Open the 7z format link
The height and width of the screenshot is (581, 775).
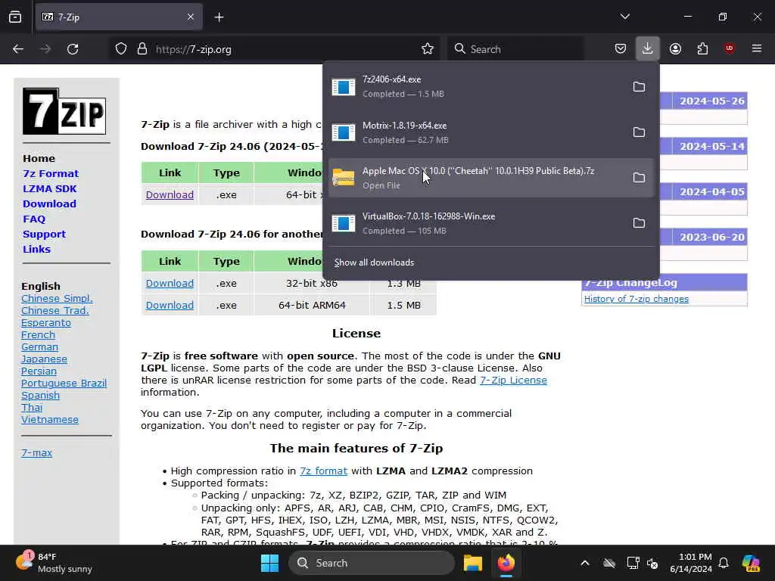(x=323, y=471)
